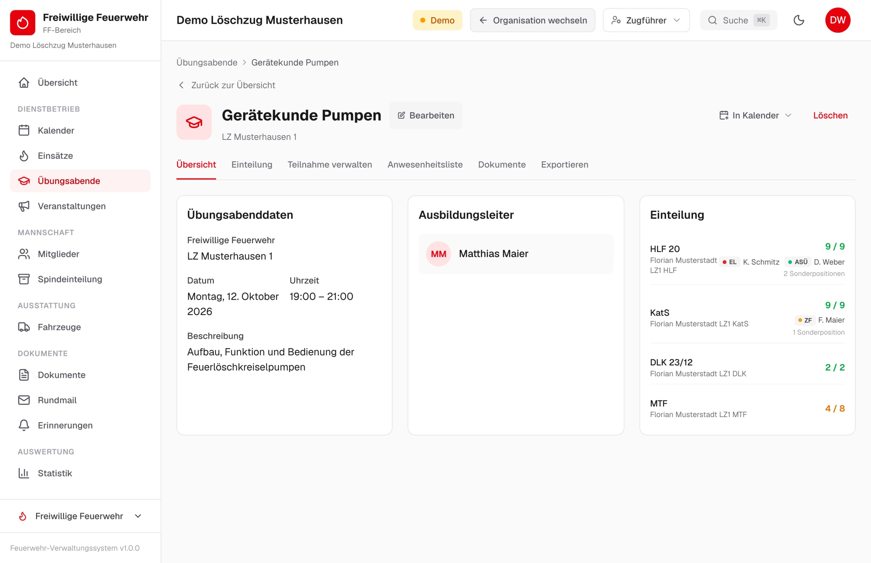The height and width of the screenshot is (563, 871).
Task: Open Matthias Maier trainer card
Action: coord(516,254)
